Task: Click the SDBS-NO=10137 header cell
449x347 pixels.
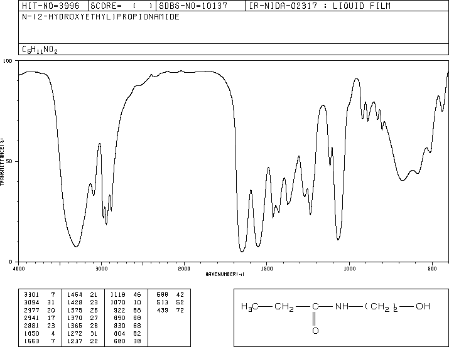Action: tap(200, 6)
